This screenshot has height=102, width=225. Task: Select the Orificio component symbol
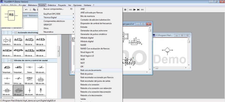click(x=7, y=79)
